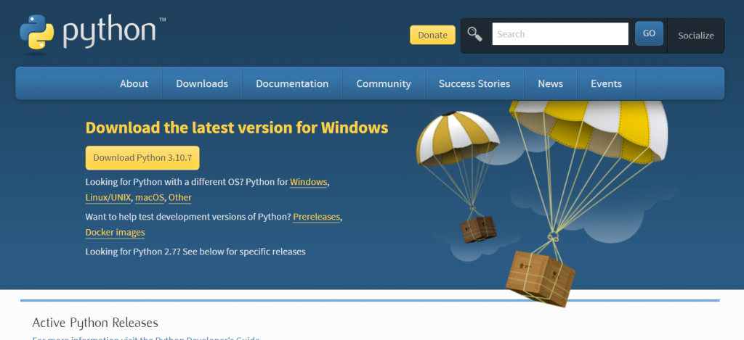
Task: Follow the Other OS link
Action: pyautogui.click(x=180, y=198)
